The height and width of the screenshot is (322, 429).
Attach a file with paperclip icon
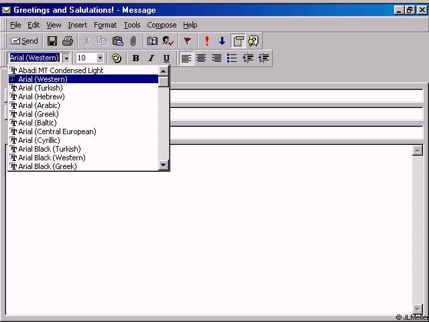click(133, 41)
